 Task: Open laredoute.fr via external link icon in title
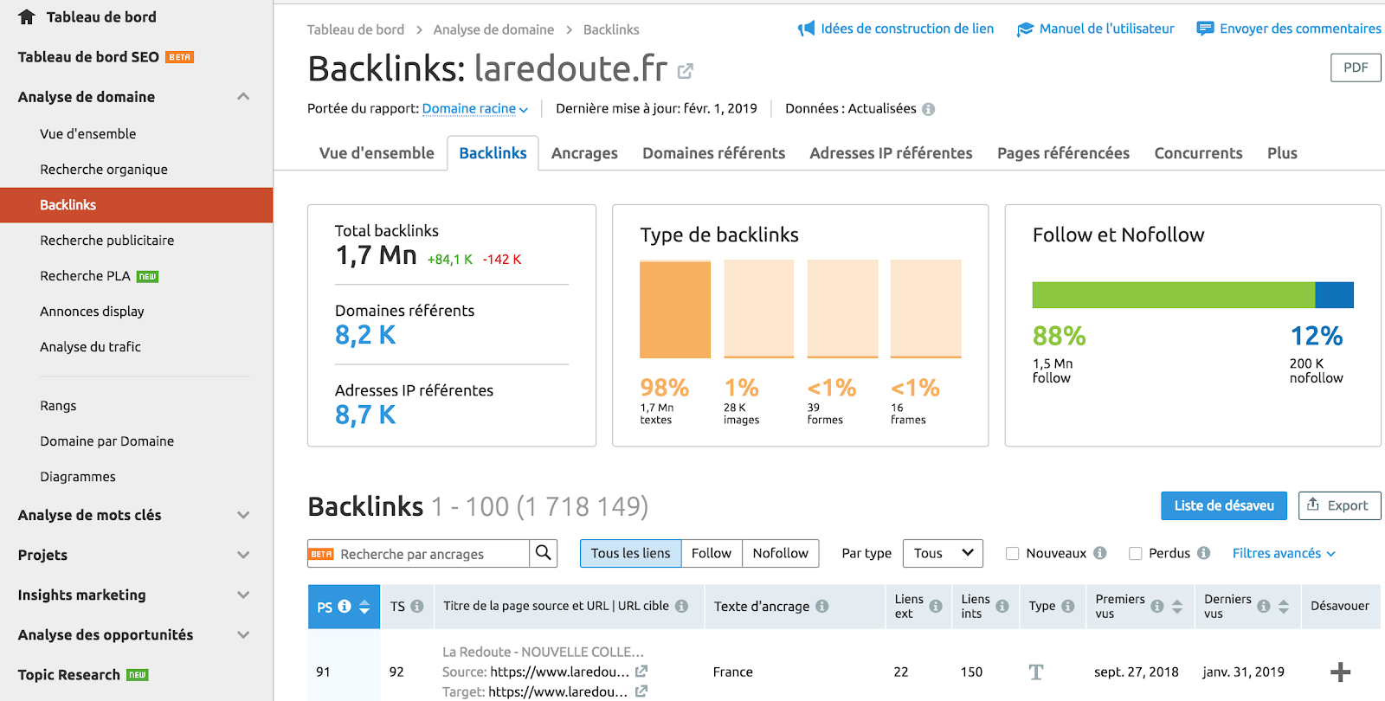point(686,71)
